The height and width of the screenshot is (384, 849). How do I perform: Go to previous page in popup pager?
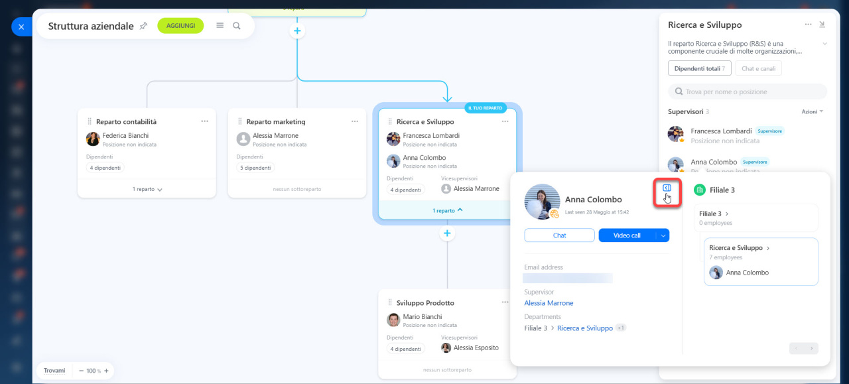click(797, 348)
